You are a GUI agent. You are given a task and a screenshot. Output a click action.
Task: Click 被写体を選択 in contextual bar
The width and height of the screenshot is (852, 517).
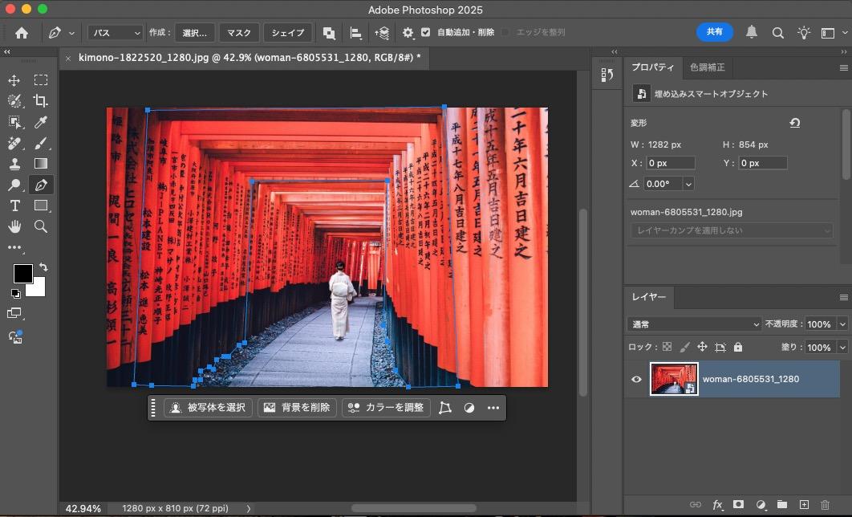click(x=208, y=408)
